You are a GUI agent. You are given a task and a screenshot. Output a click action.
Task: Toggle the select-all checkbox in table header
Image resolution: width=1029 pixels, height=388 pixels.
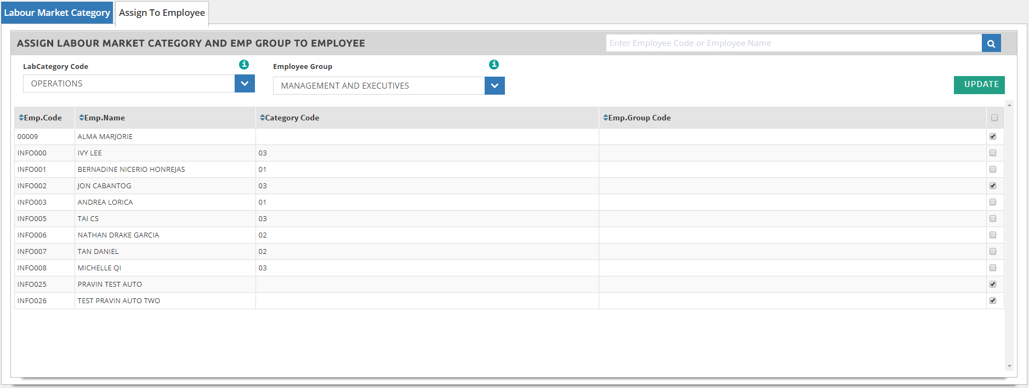click(x=994, y=118)
